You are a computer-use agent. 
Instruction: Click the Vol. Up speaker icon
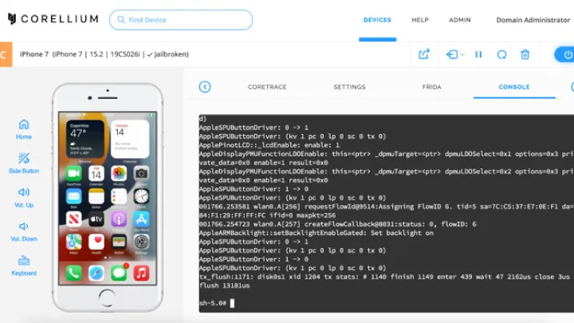click(x=24, y=192)
